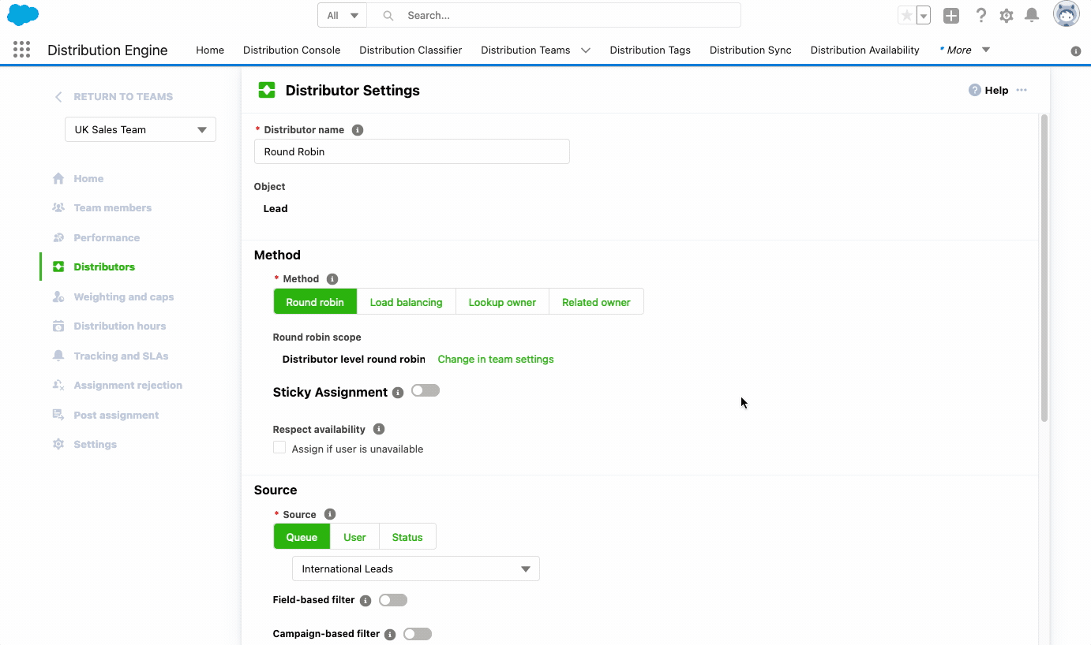Screen dimensions: 1091x645
Task: Enable the Campaign-based filter toggle
Action: [418, 634]
